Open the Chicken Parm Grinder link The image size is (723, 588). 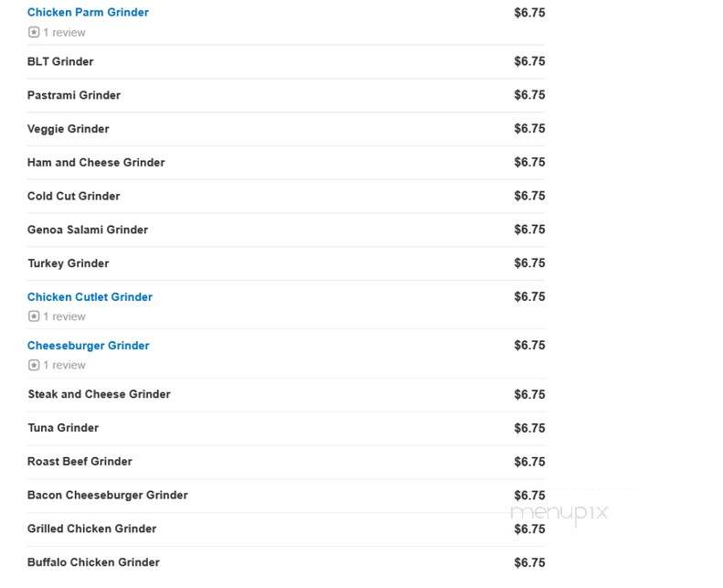(88, 13)
